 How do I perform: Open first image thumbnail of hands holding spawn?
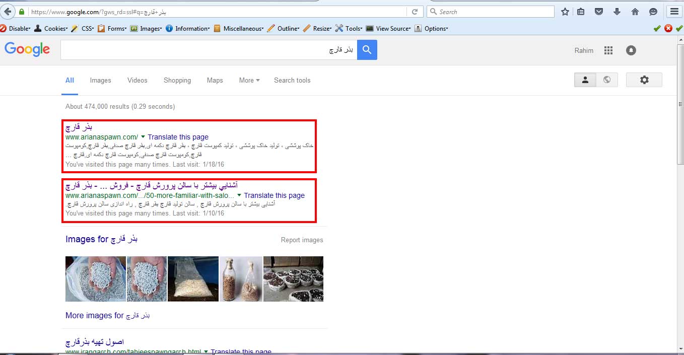pos(96,279)
